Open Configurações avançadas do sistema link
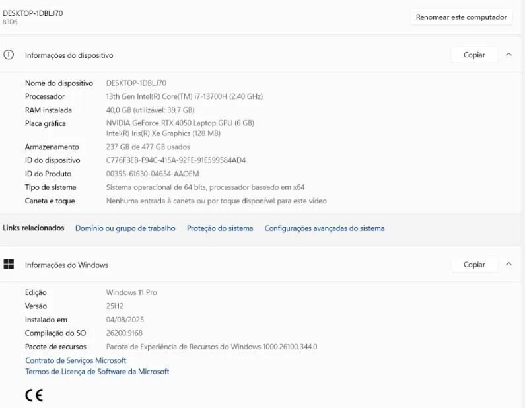This screenshot has height=408, width=525. [x=324, y=228]
